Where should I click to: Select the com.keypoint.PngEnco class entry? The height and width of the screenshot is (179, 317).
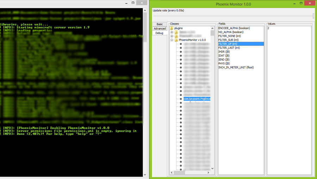click(x=197, y=99)
